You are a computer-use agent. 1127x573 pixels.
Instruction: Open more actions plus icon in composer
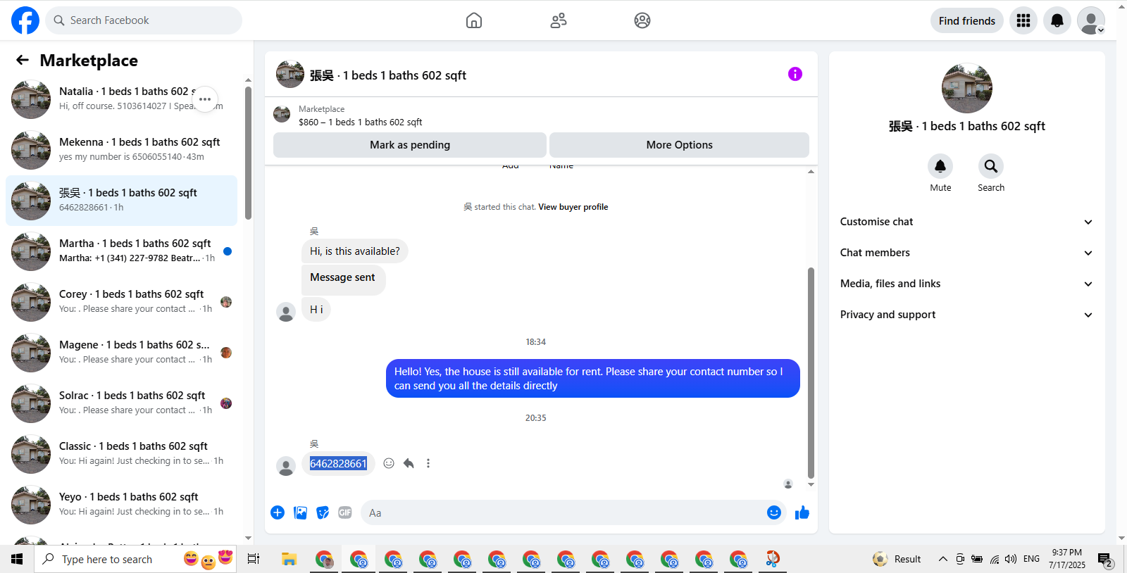(x=278, y=512)
